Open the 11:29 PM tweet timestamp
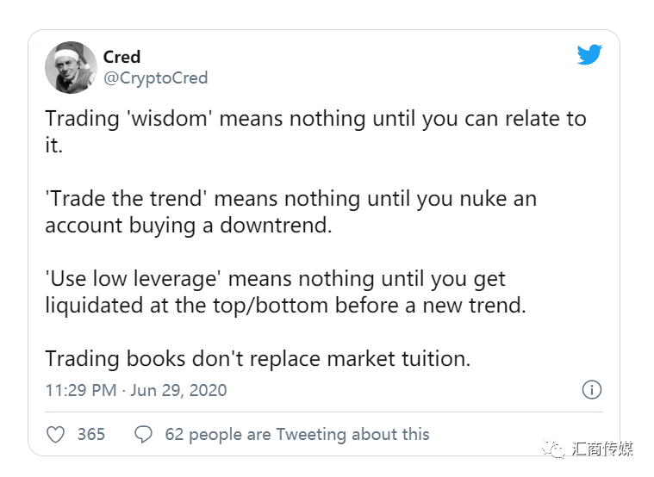654x477 pixels. pyautogui.click(x=80, y=390)
